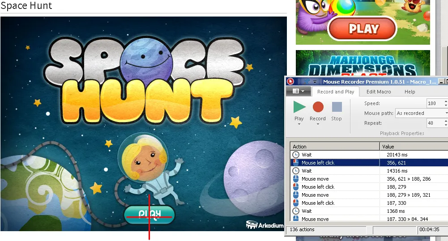Decrease Repeat count with the down arrow
Screen dimensions: 448x241
[x=446, y=125]
